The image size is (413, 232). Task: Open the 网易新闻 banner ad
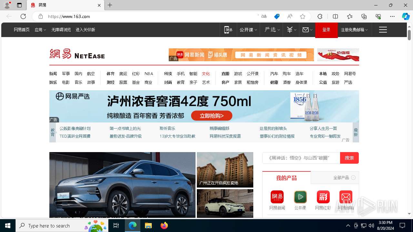pos(241,55)
